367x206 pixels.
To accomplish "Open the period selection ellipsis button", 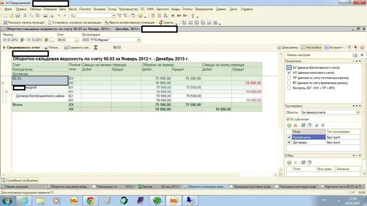I will (52, 40).
